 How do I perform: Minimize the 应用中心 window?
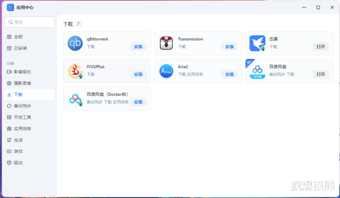point(304,7)
